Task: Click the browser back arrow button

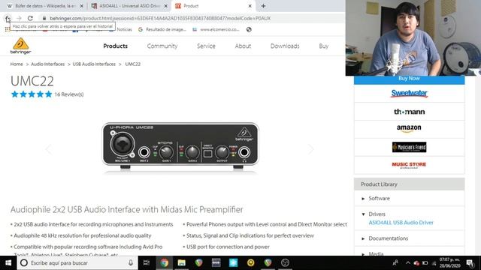Action: coord(8,18)
